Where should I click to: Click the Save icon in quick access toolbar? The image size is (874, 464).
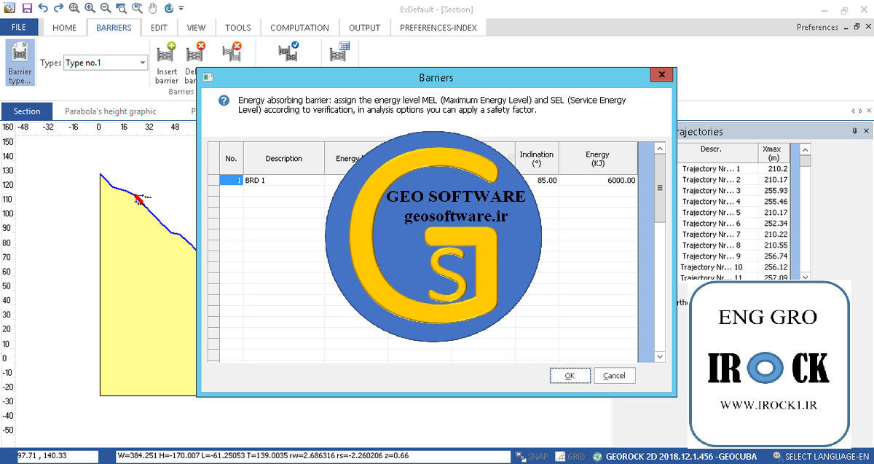(27, 8)
